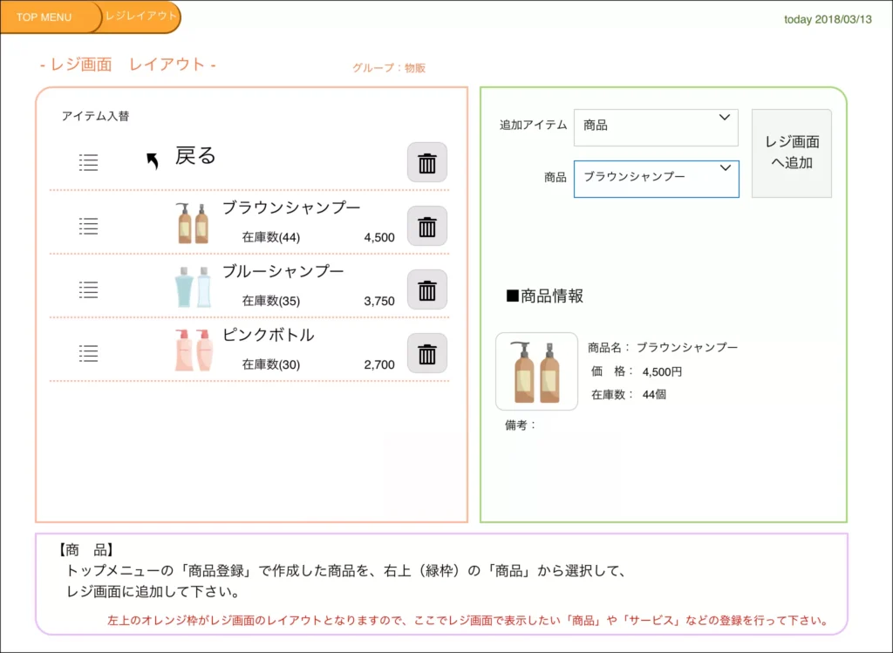Open the 追加アイテム dropdown
The height and width of the screenshot is (653, 893).
pyautogui.click(x=656, y=127)
